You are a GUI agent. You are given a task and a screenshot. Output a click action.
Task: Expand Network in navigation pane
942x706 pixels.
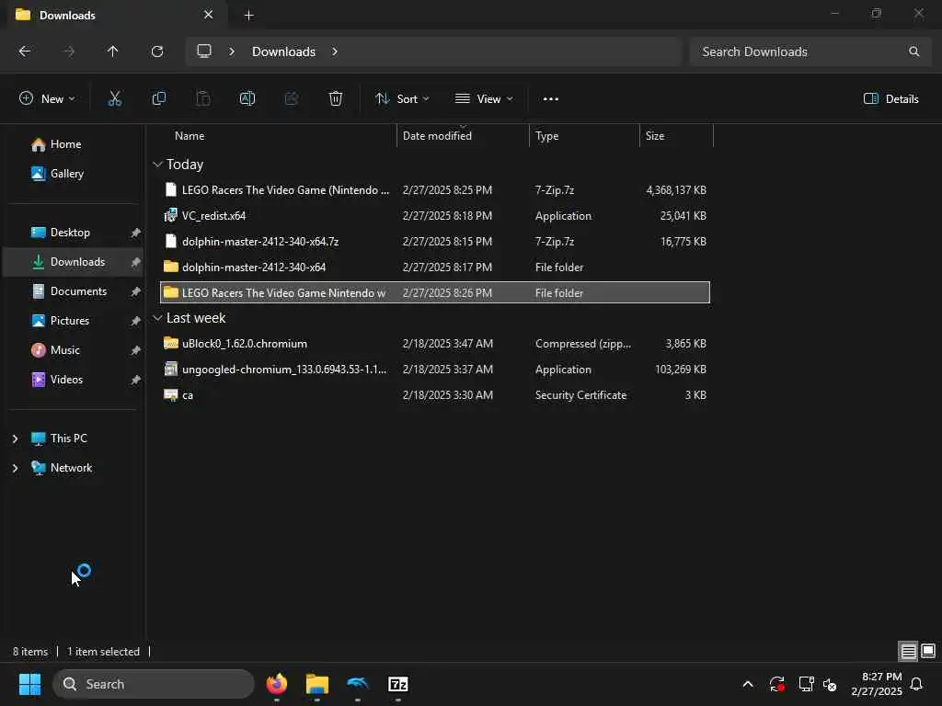click(x=15, y=468)
